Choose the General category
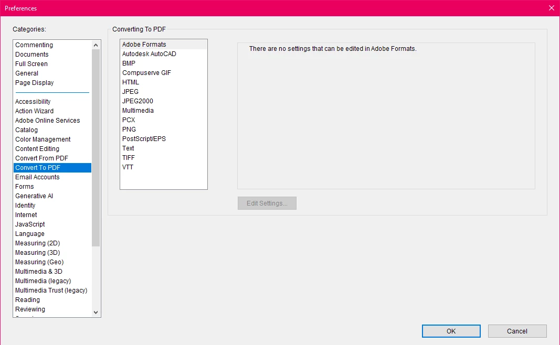The height and width of the screenshot is (345, 560). pos(52,73)
